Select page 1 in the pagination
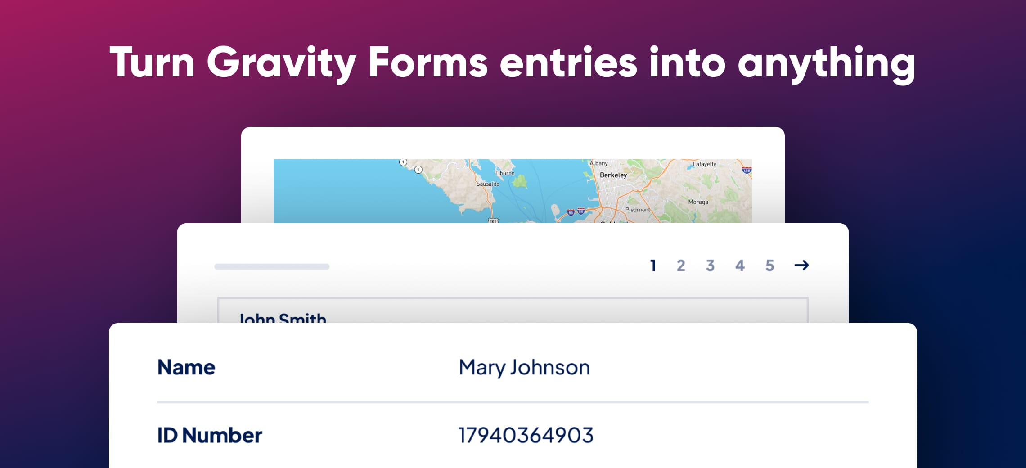This screenshot has width=1026, height=468. tap(652, 265)
